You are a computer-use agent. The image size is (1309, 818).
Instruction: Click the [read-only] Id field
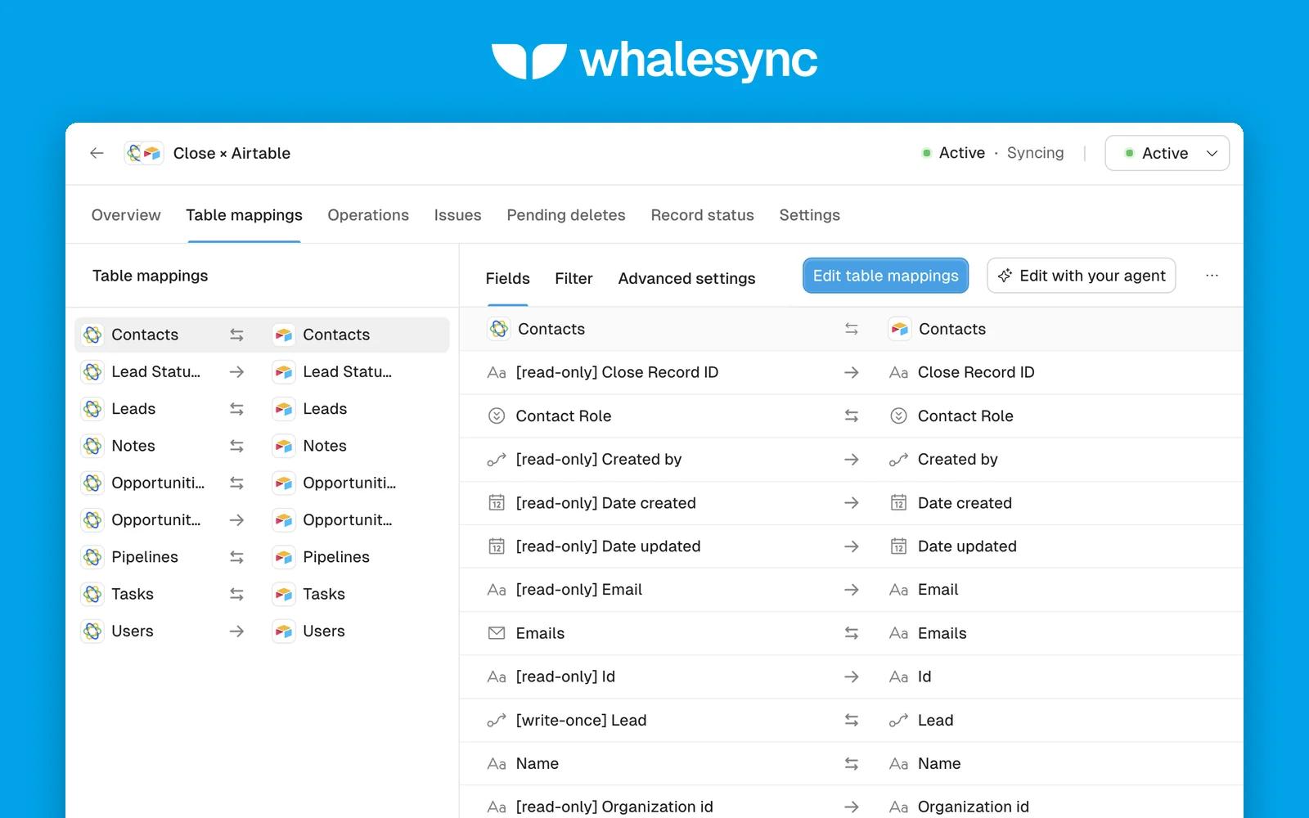pos(565,676)
